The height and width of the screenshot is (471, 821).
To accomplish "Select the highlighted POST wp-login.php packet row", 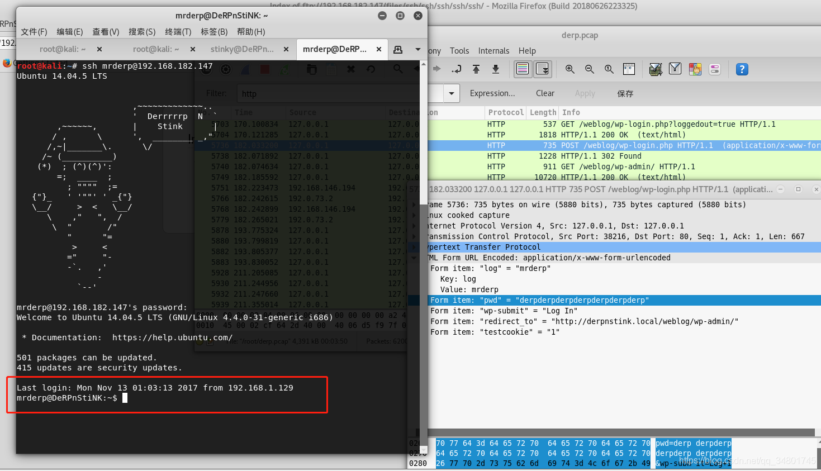I will pos(624,145).
